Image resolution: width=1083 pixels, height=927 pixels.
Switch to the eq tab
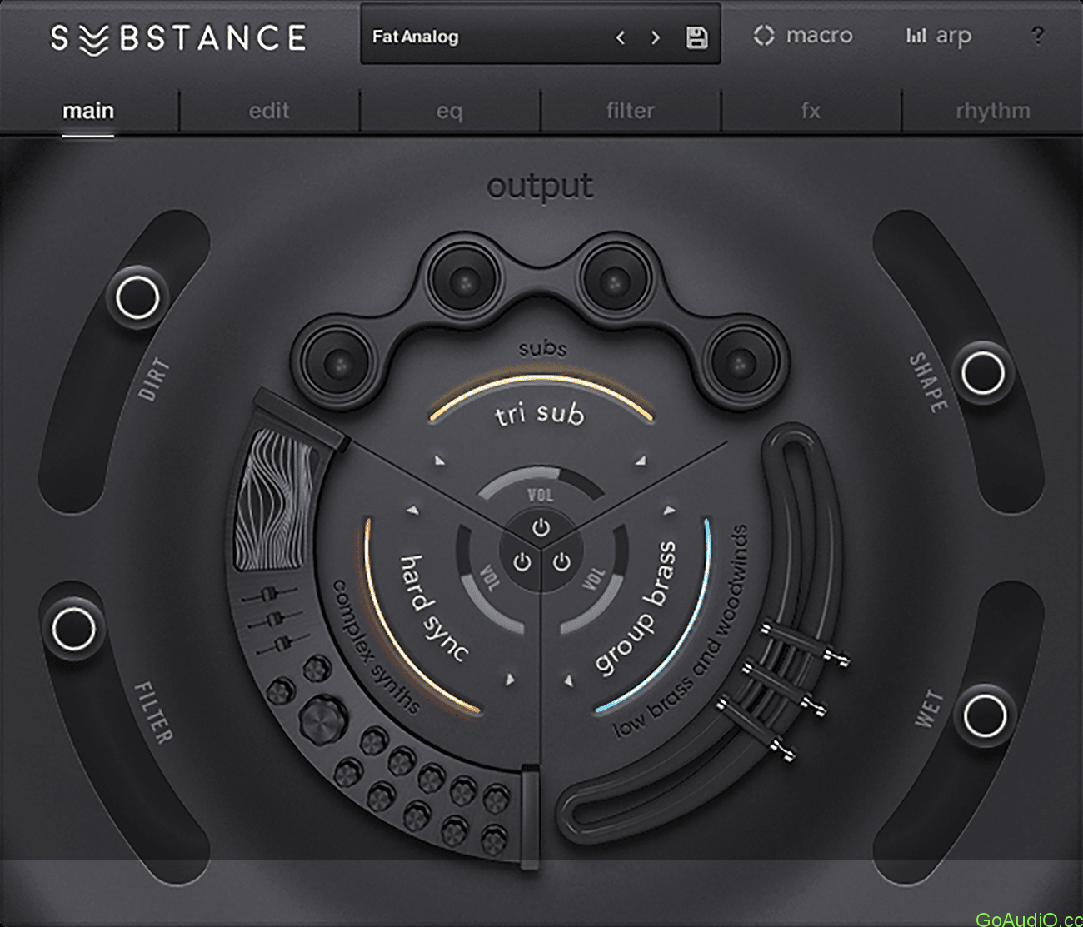[448, 110]
